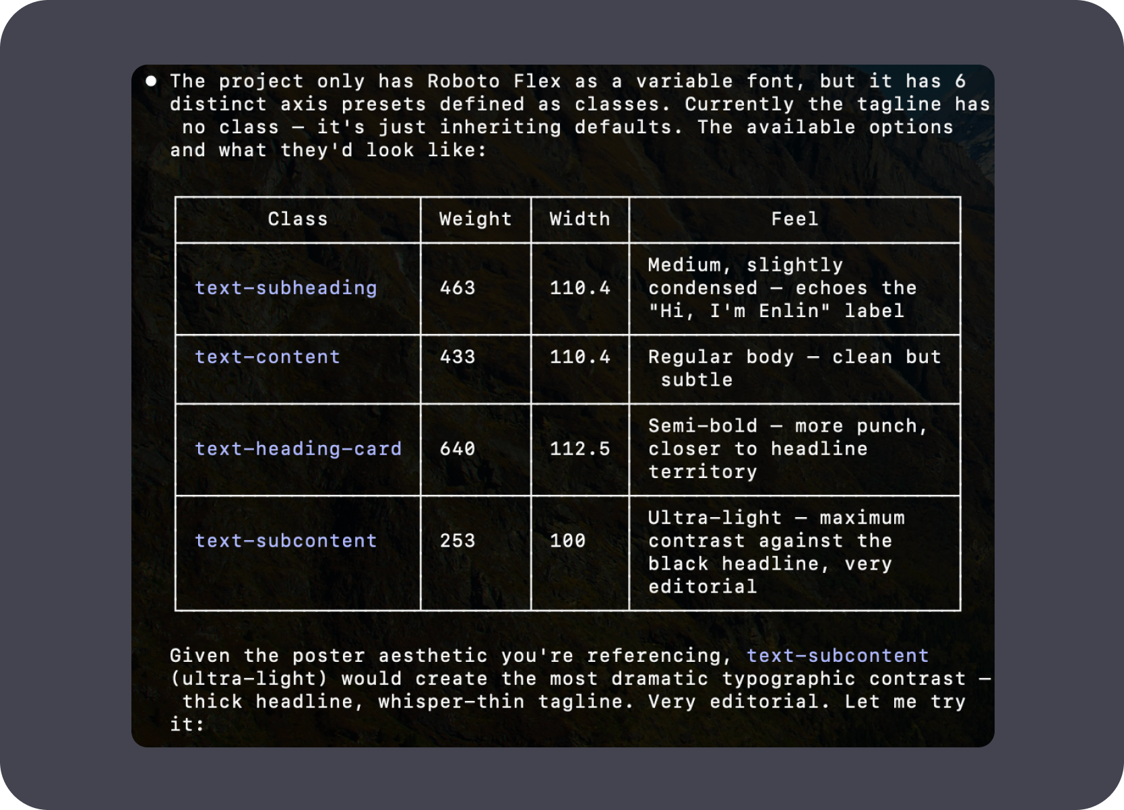Click the 'Ultra-light — maximum contrast' description
Viewport: 1124px width, 810px height.
pos(777,552)
